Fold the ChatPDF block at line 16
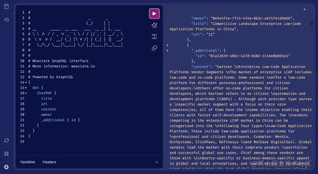 point(26,93)
